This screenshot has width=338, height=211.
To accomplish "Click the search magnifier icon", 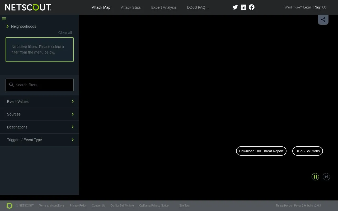I will pyautogui.click(x=11, y=85).
